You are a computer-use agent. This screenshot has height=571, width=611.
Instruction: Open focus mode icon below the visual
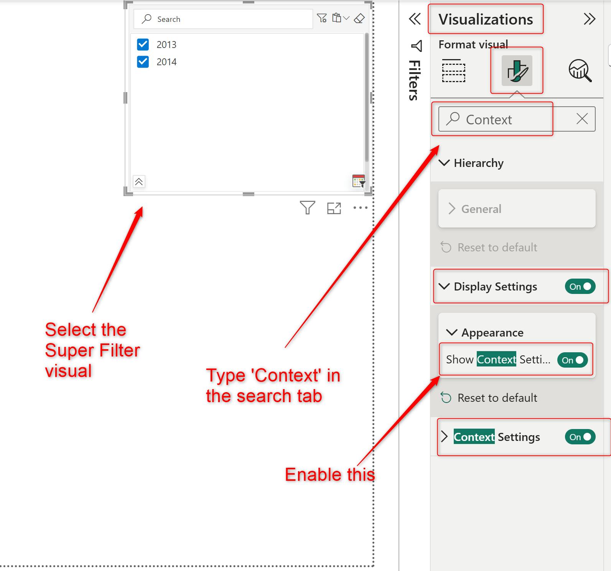click(334, 208)
